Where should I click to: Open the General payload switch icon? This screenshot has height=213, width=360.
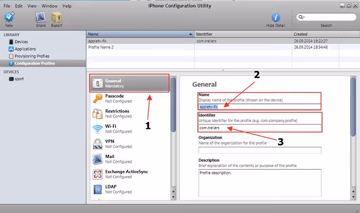97,84
